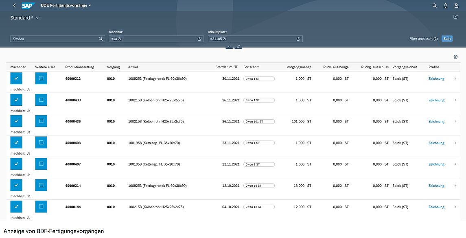Image resolution: width=466 pixels, height=238 pixels.
Task: Click progress bar showing 0 von 18 ST
Action: 259,186
